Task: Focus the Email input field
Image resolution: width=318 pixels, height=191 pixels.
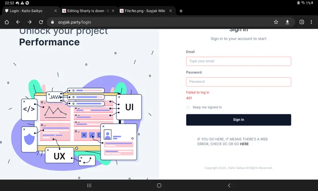Action: [x=238, y=61]
